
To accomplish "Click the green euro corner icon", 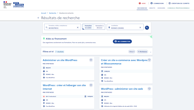I will point(151,37).
